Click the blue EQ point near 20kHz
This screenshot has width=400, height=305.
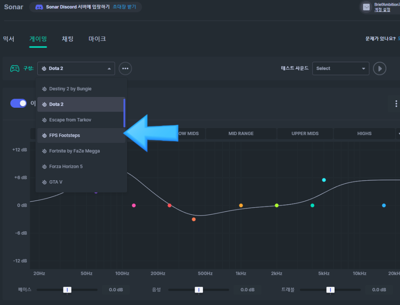click(x=384, y=206)
